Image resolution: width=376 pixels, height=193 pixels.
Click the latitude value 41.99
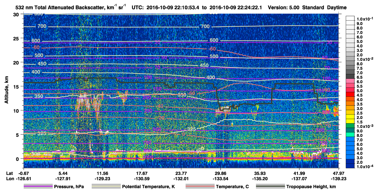(x=299, y=173)
